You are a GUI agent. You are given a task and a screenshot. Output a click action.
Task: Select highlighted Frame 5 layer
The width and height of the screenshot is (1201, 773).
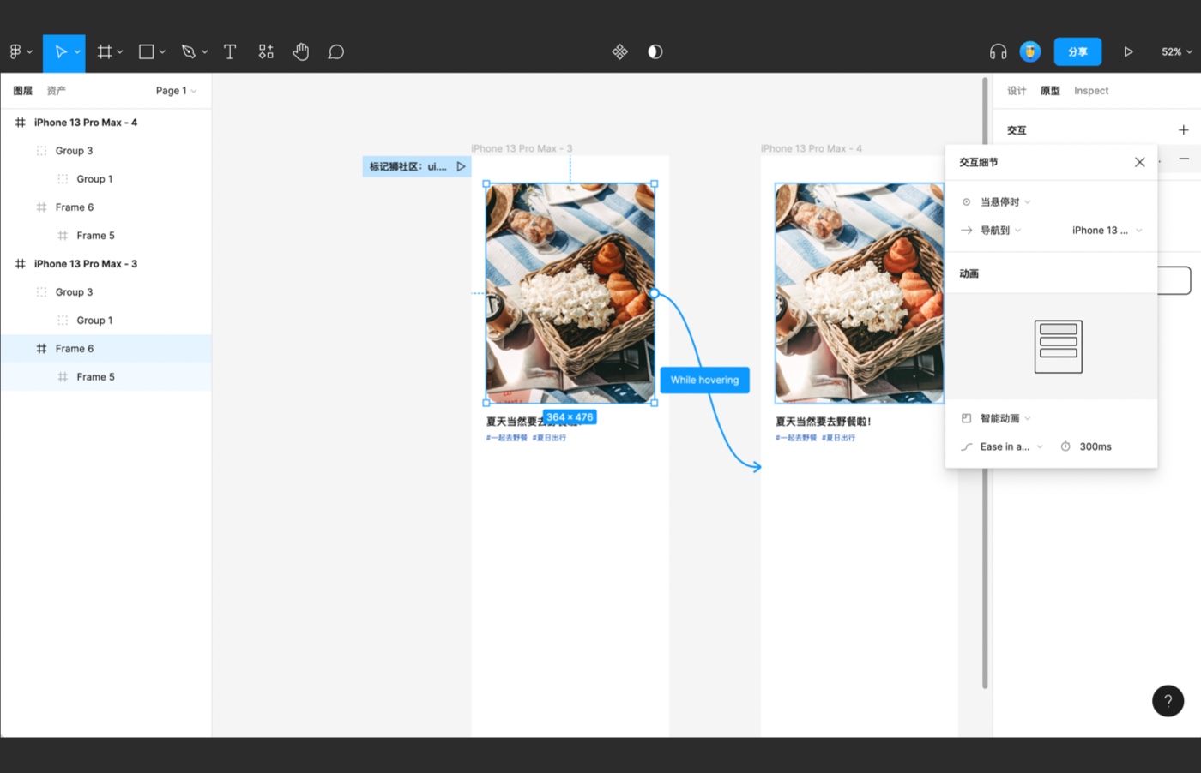pyautogui.click(x=106, y=377)
